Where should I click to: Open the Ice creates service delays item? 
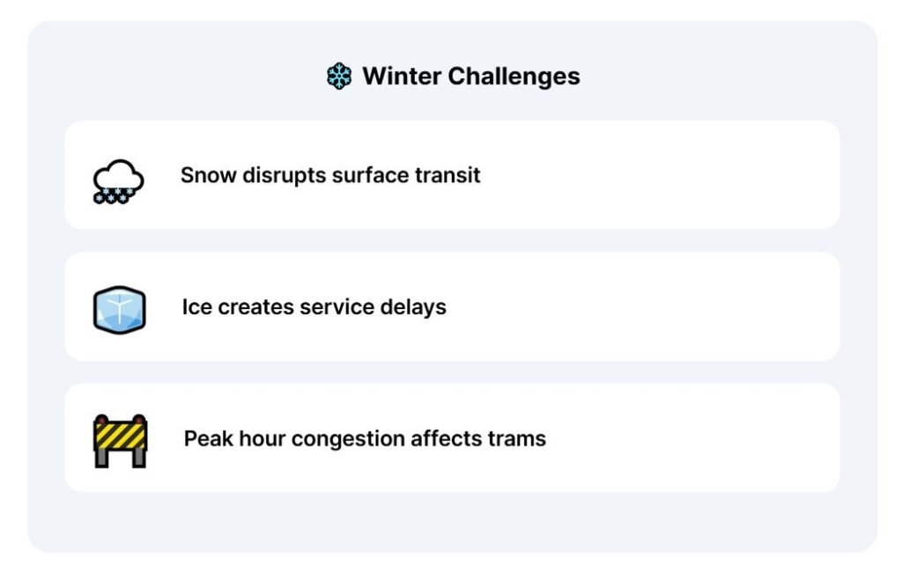tap(452, 307)
